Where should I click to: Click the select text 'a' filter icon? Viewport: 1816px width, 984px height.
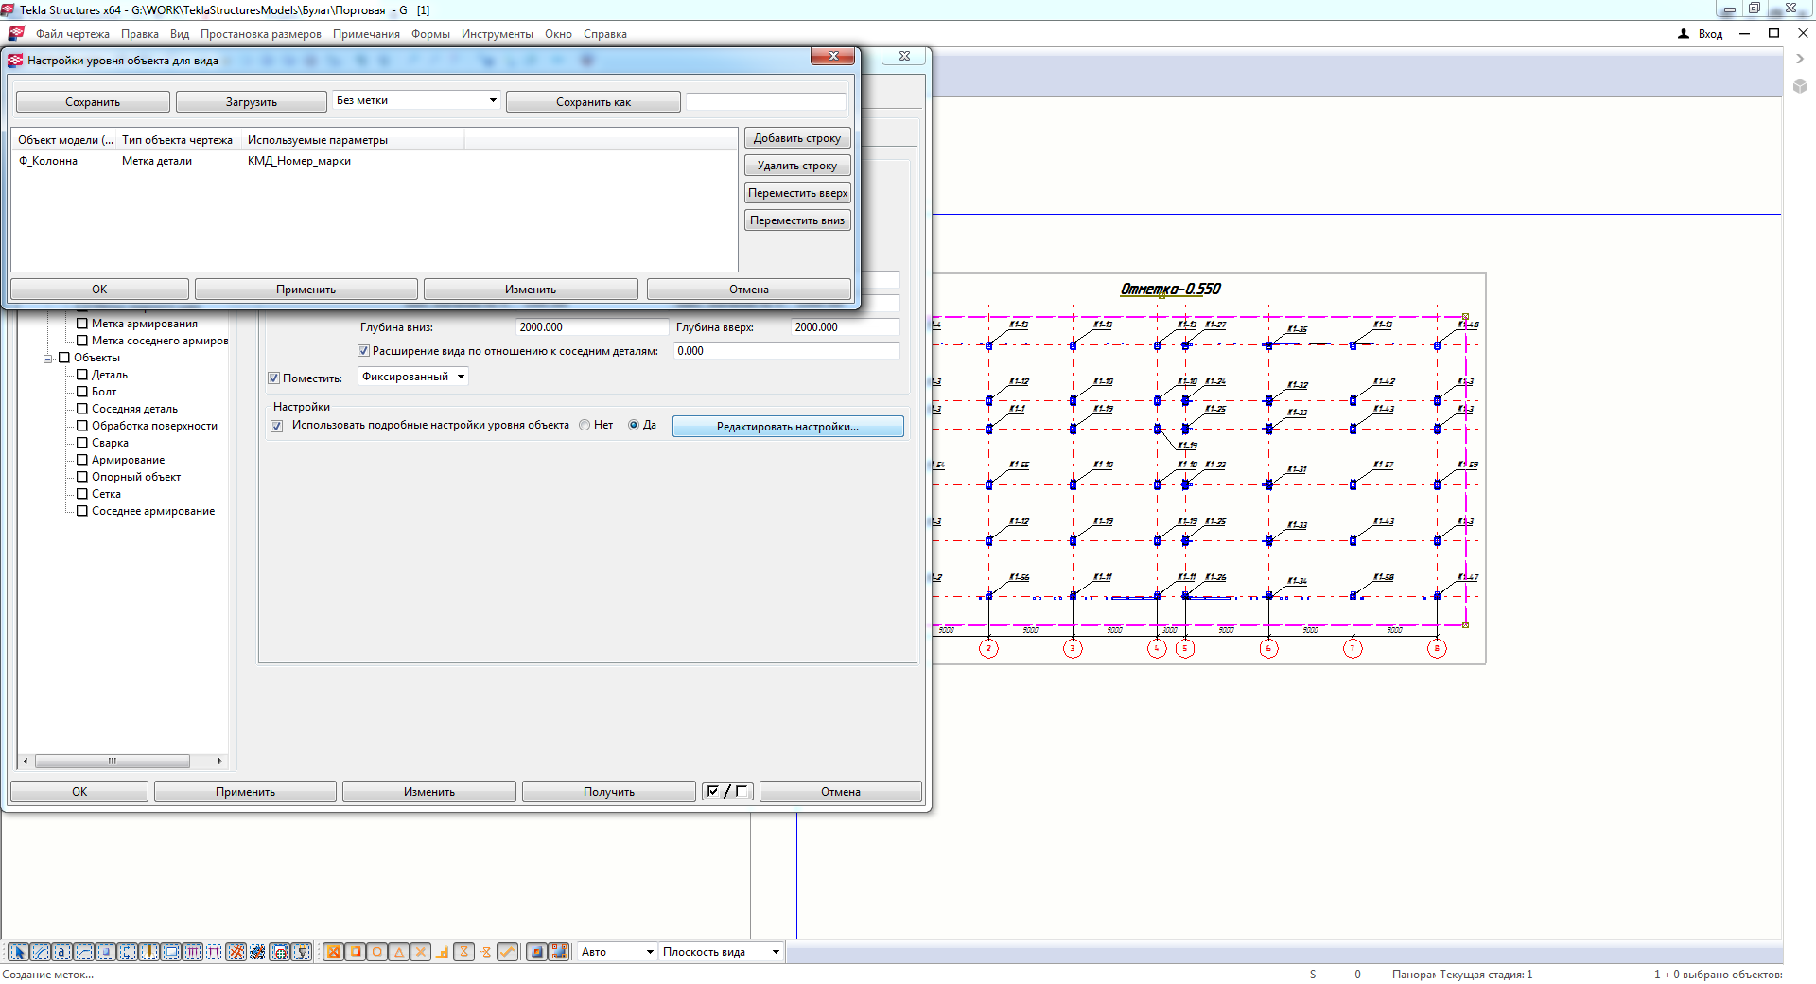[61, 952]
